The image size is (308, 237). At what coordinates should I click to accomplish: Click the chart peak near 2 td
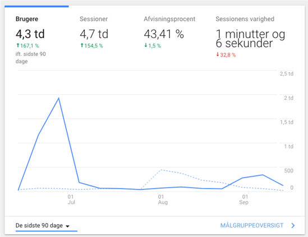pyautogui.click(x=59, y=98)
